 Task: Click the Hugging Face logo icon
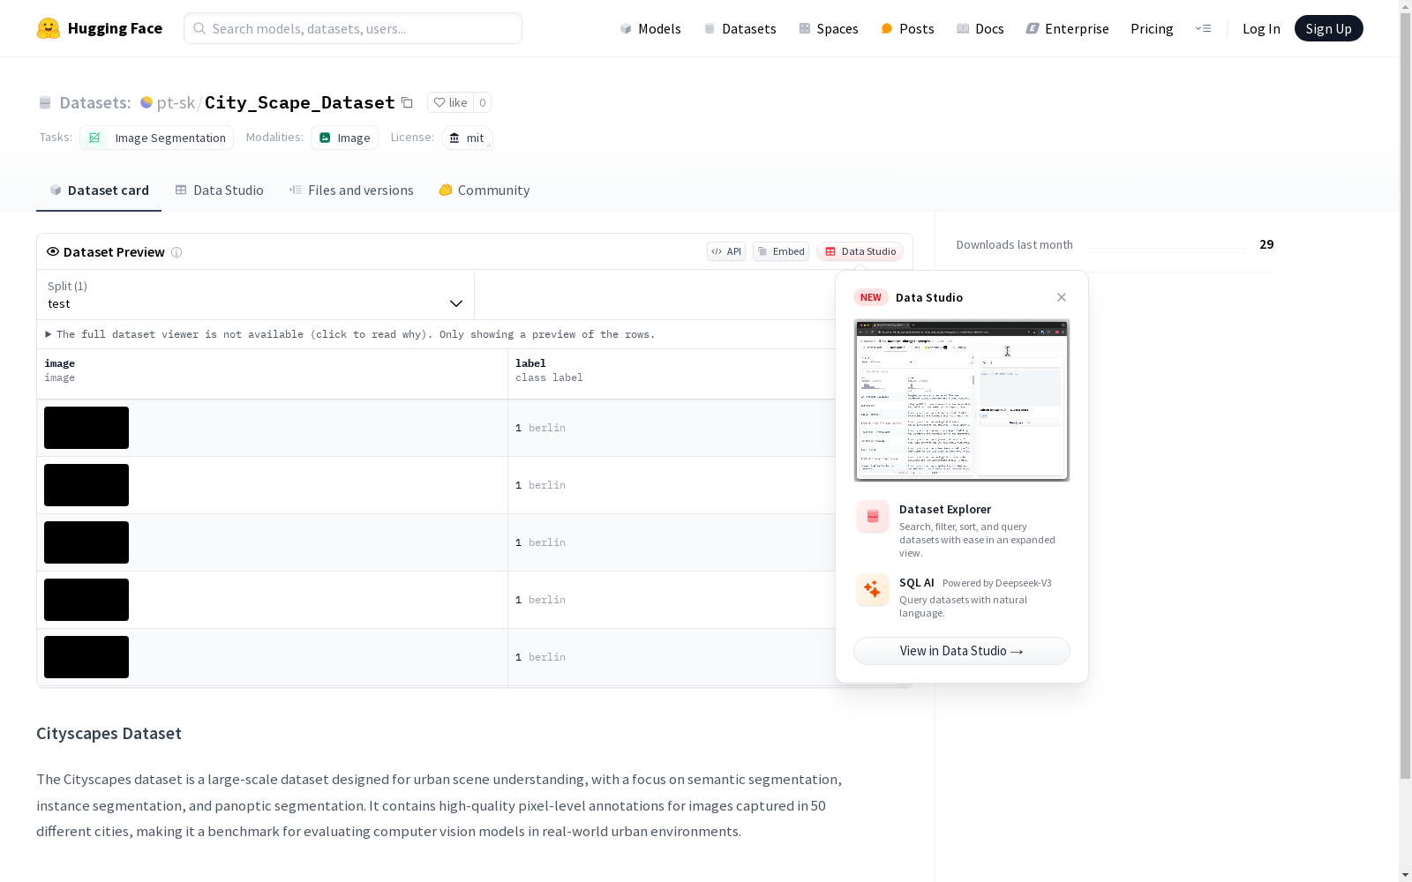point(49,28)
